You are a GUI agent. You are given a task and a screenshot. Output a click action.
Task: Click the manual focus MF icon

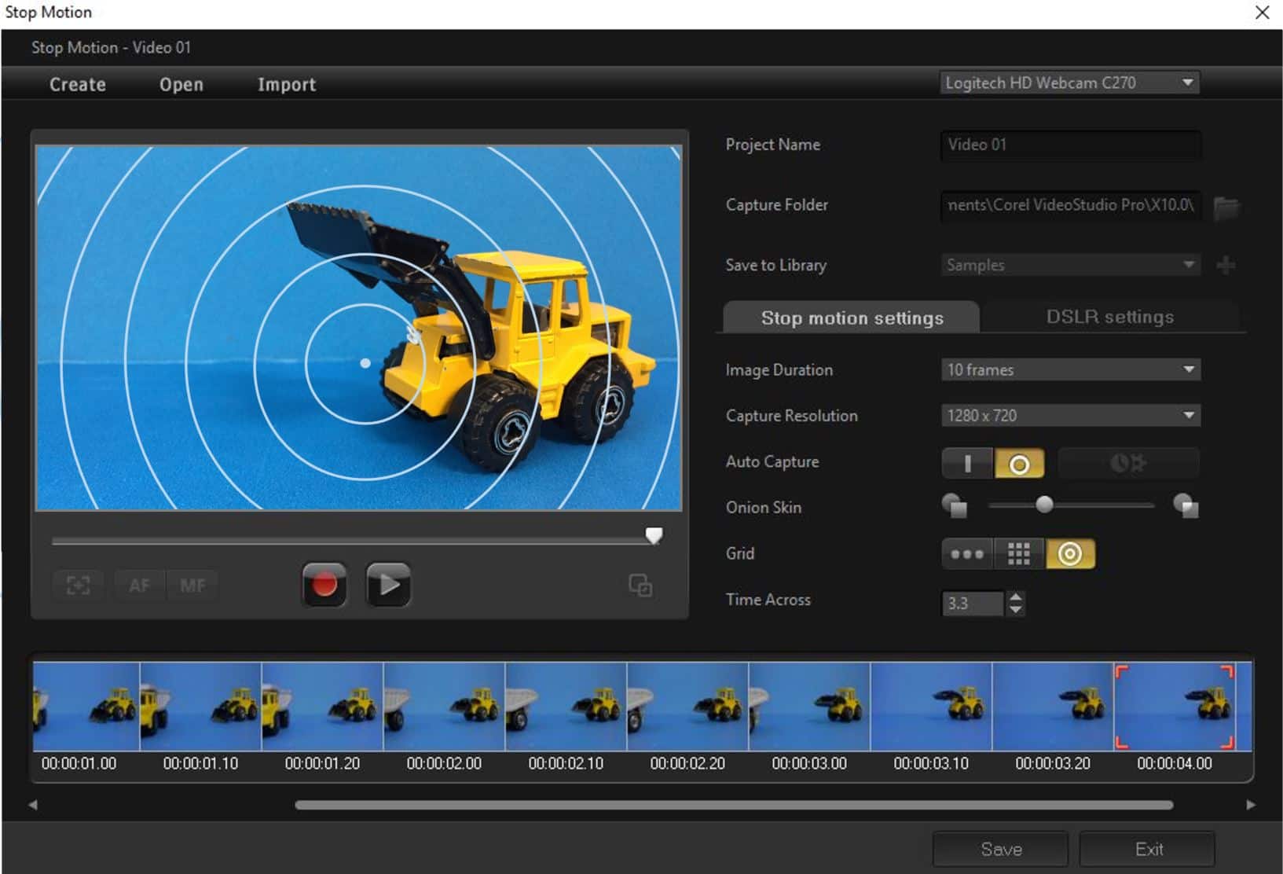(192, 586)
